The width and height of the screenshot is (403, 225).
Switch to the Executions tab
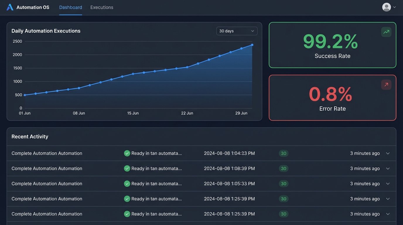tap(102, 7)
